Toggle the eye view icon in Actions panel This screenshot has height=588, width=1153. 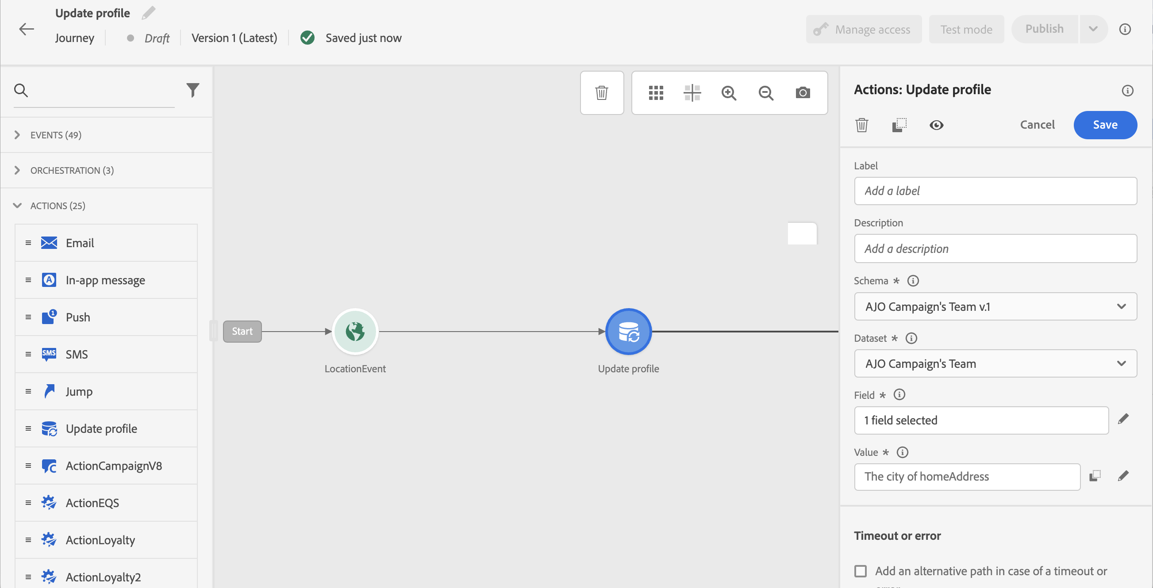[936, 125]
